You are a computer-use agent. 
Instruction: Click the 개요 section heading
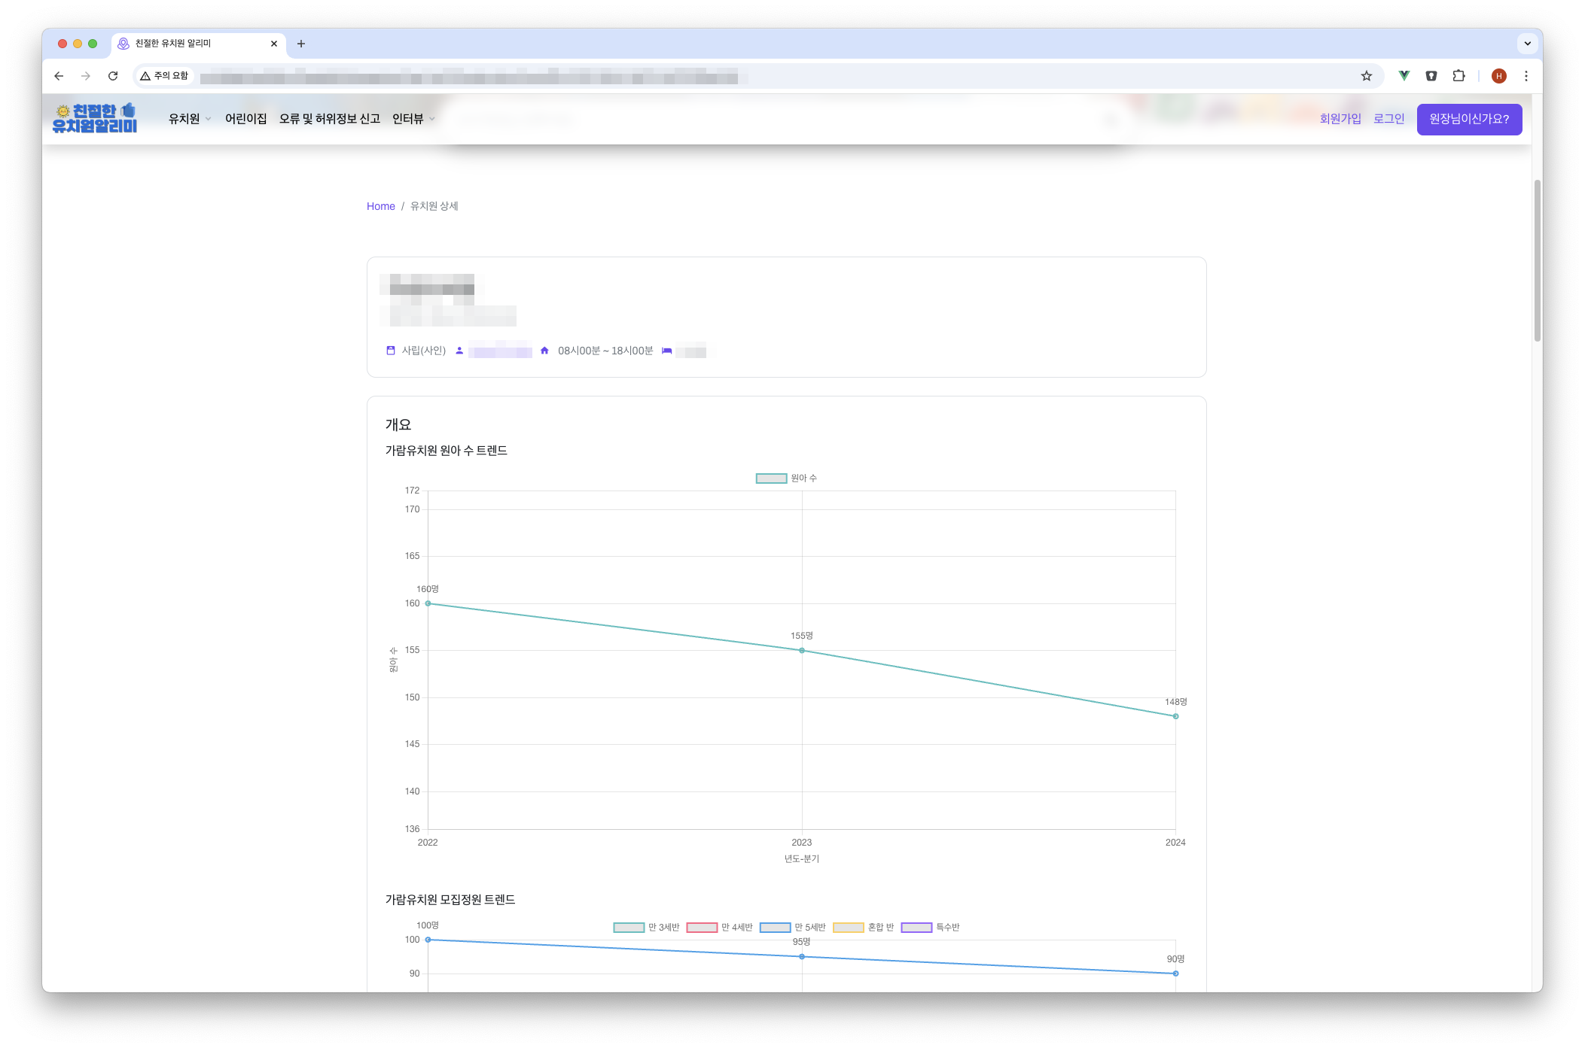click(x=398, y=424)
